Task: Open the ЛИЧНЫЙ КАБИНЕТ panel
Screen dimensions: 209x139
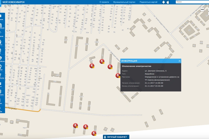Action: (116, 137)
